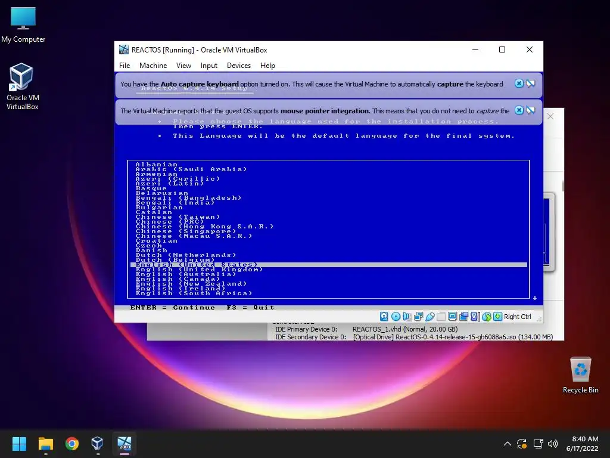
Task: Open the Machine menu
Action: click(153, 66)
